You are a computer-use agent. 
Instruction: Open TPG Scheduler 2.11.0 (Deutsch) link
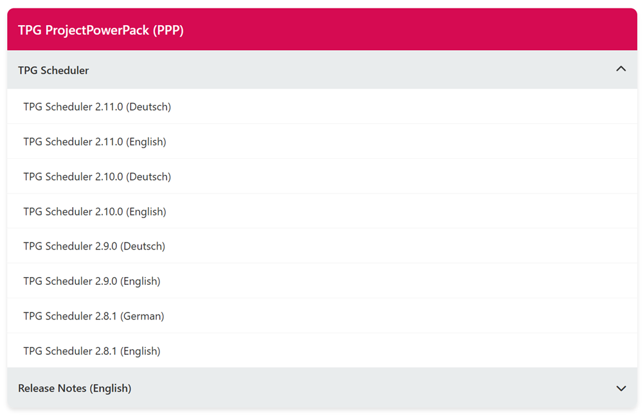[x=97, y=107]
